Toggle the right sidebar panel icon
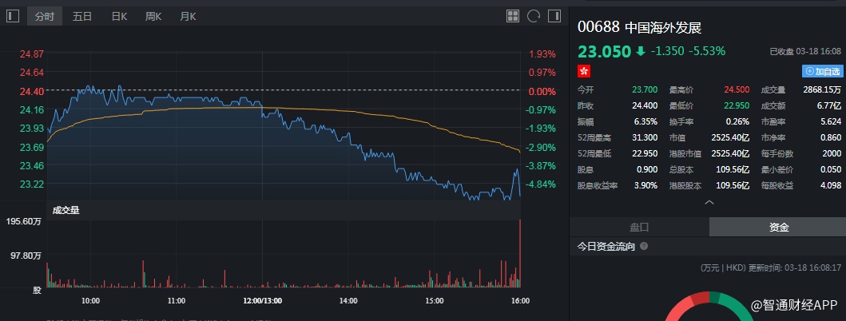Screen dimensions: 846x321 pyautogui.click(x=553, y=16)
